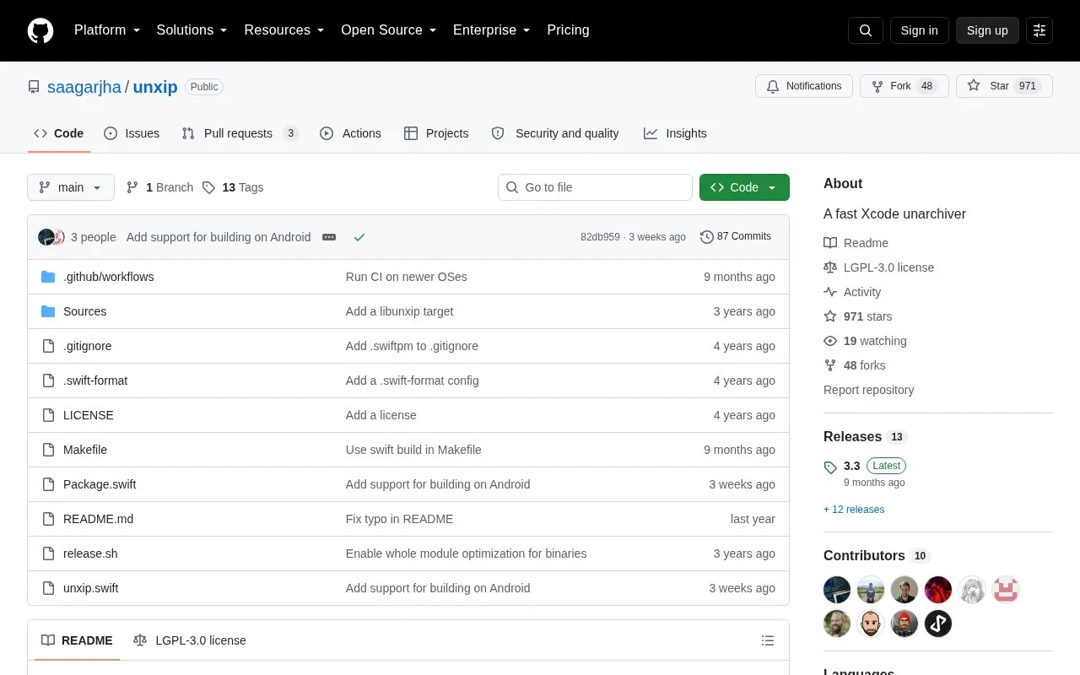The width and height of the screenshot is (1080, 675).
Task: Open the saagarjha owner link
Action: (x=84, y=87)
